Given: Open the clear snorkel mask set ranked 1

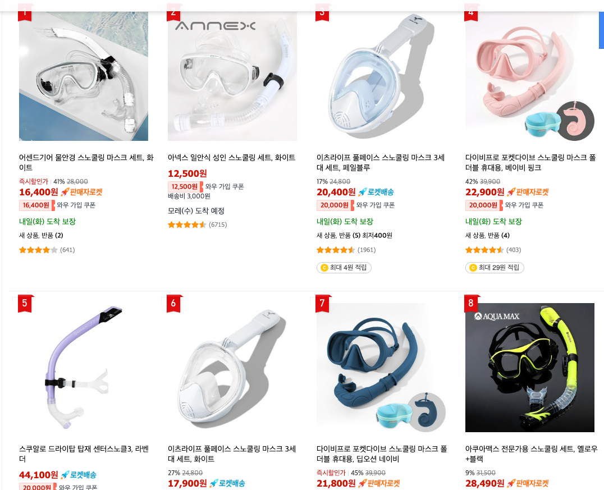Looking at the screenshot, I should [84, 76].
